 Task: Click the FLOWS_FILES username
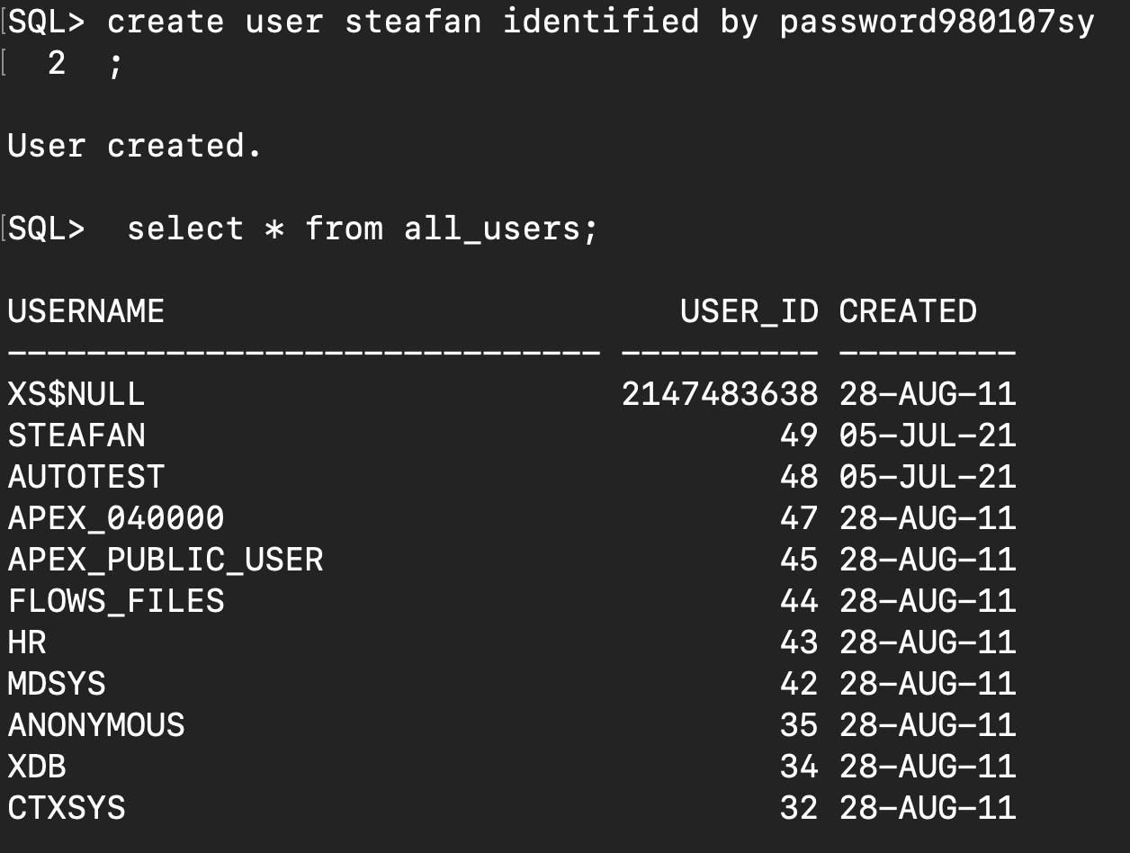116,601
